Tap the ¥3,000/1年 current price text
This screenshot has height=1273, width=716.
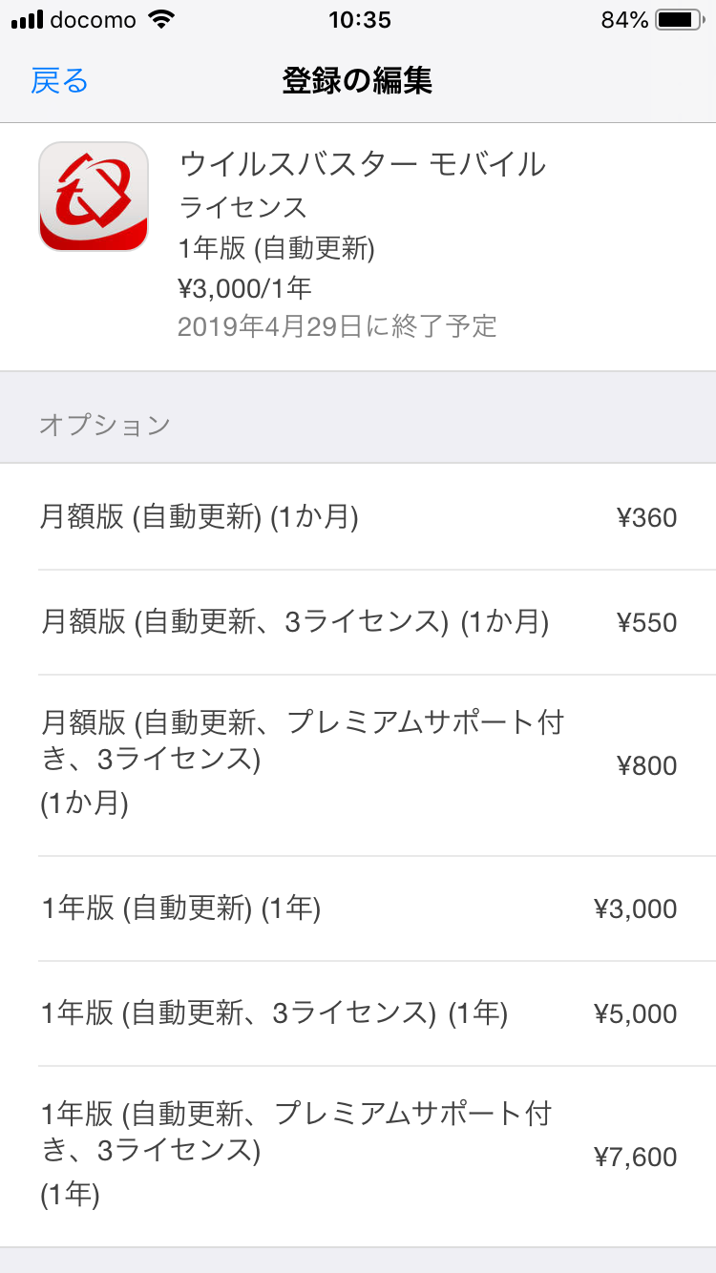[x=244, y=287]
